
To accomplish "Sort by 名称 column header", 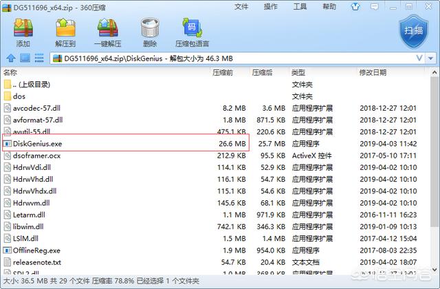I will click(10, 72).
